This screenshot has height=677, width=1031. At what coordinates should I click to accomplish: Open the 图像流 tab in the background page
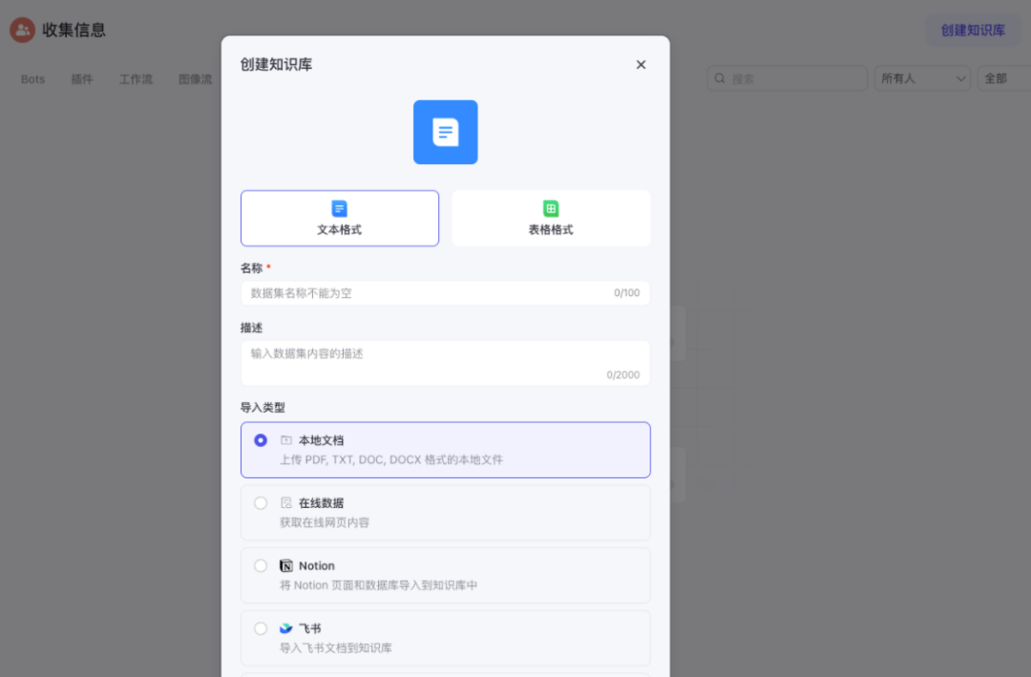[196, 79]
